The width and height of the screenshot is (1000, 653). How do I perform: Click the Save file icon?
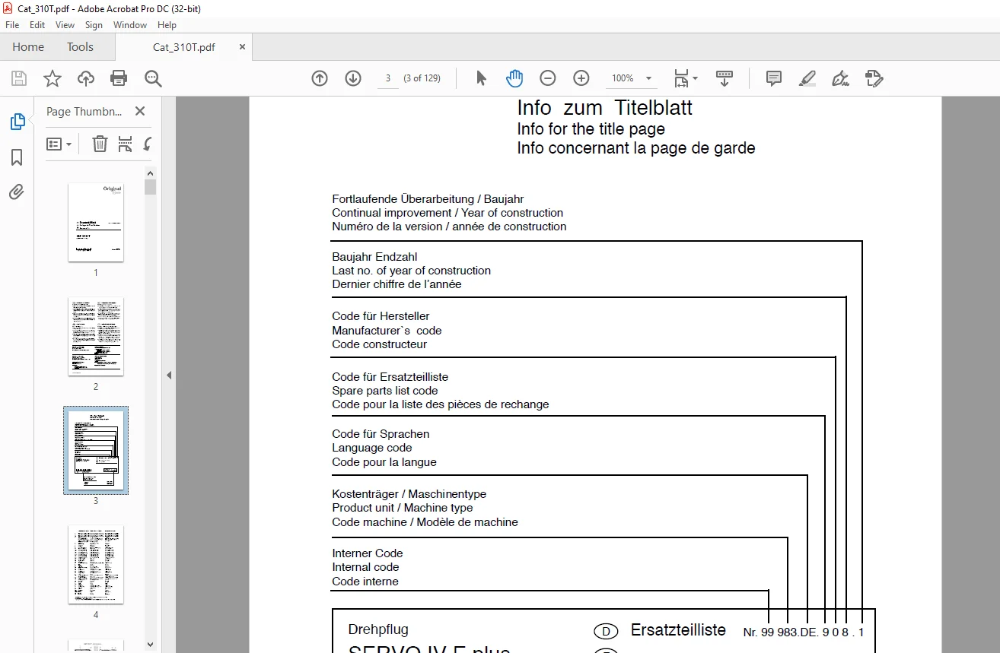click(x=19, y=78)
